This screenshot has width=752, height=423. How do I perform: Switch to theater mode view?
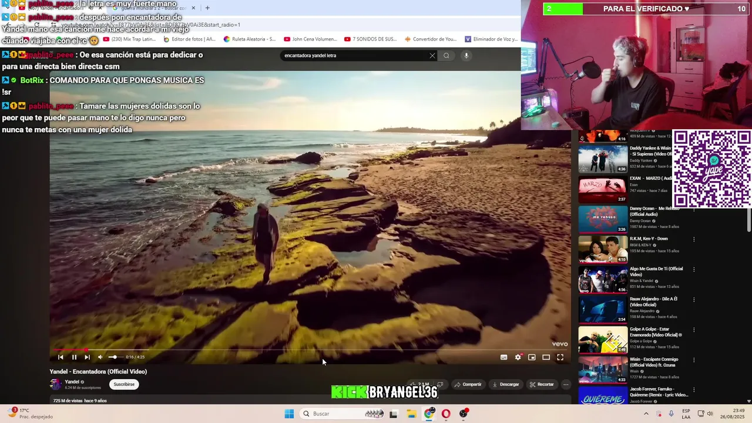coord(546,357)
